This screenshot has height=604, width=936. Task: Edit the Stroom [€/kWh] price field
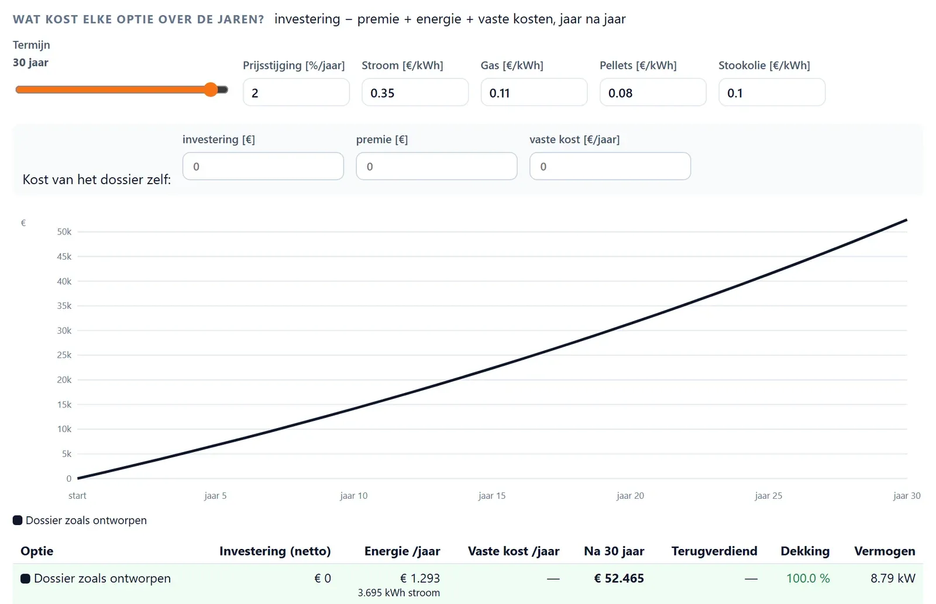coord(415,92)
